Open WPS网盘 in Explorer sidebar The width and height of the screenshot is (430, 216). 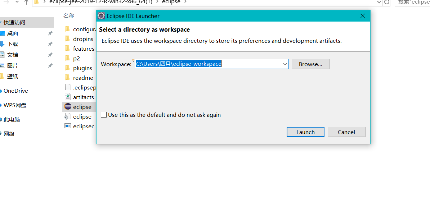[15, 105]
